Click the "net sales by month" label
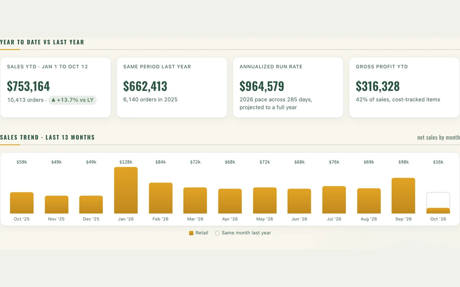This screenshot has height=287, width=460. pos(439,137)
